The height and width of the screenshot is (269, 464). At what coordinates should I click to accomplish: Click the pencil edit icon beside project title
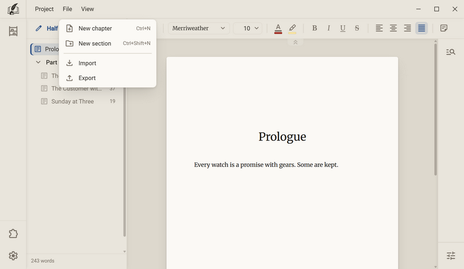[x=38, y=28]
